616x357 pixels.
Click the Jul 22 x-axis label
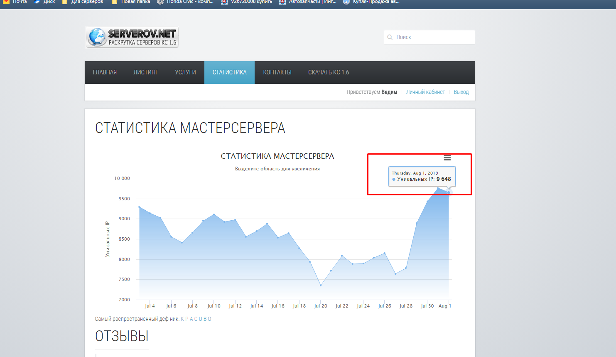coord(342,306)
